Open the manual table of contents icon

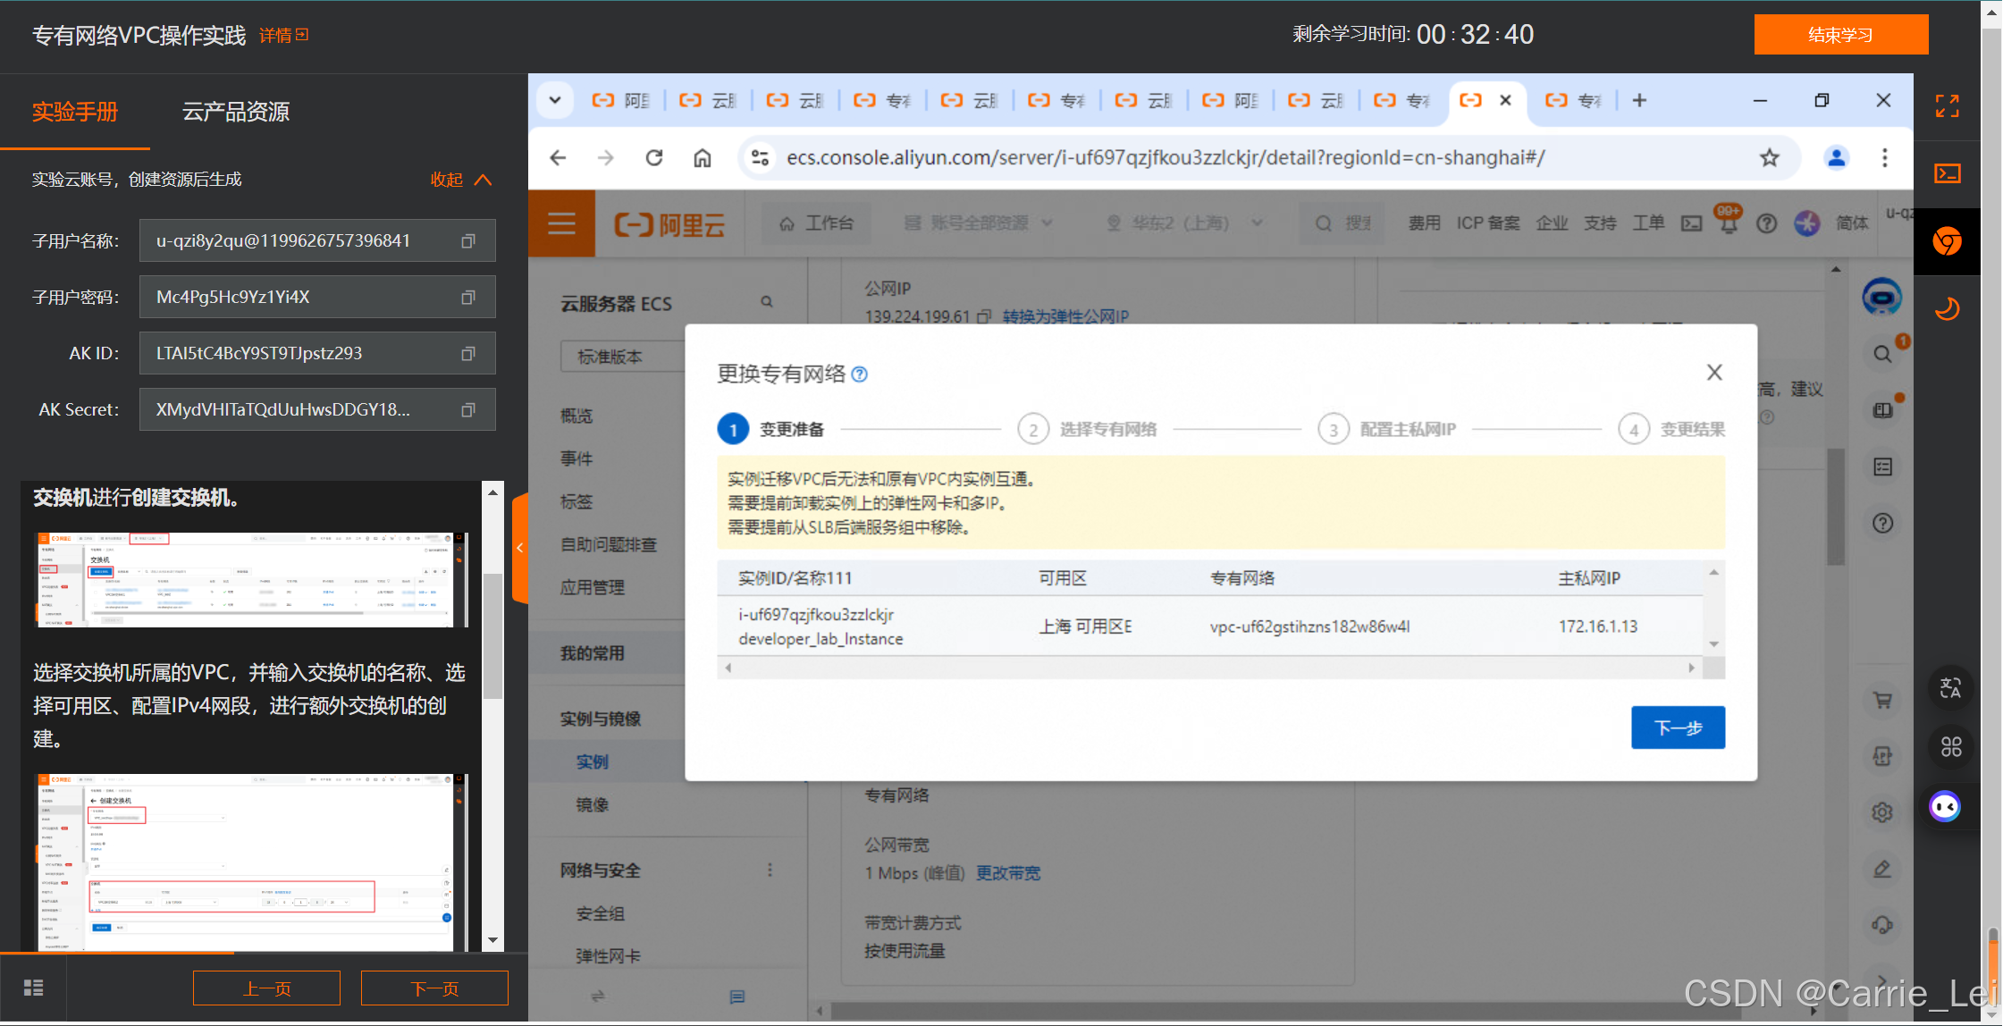33,988
